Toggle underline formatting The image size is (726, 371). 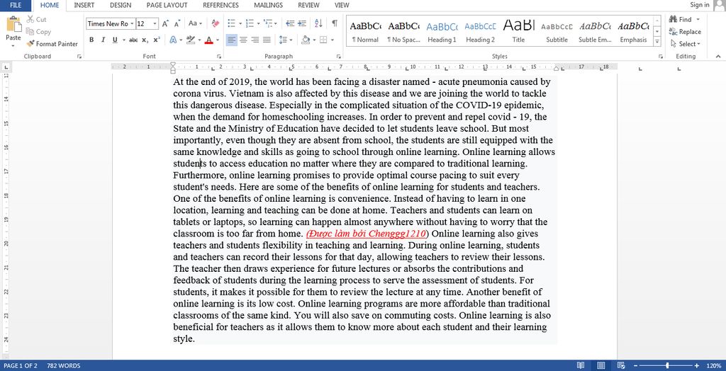115,40
